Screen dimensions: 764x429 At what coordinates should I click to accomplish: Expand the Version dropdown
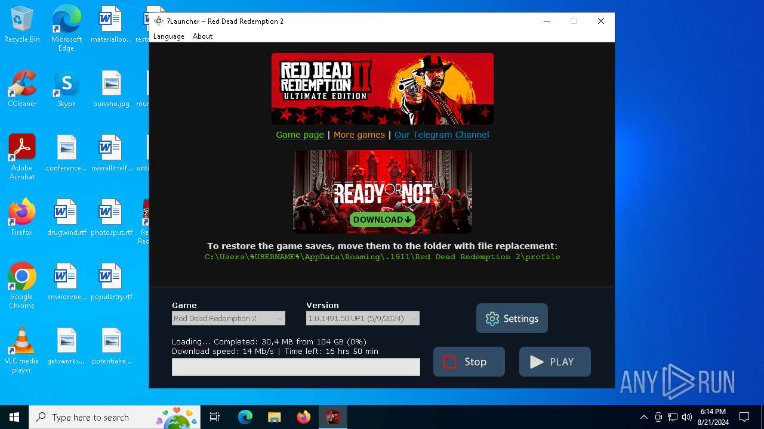click(363, 318)
